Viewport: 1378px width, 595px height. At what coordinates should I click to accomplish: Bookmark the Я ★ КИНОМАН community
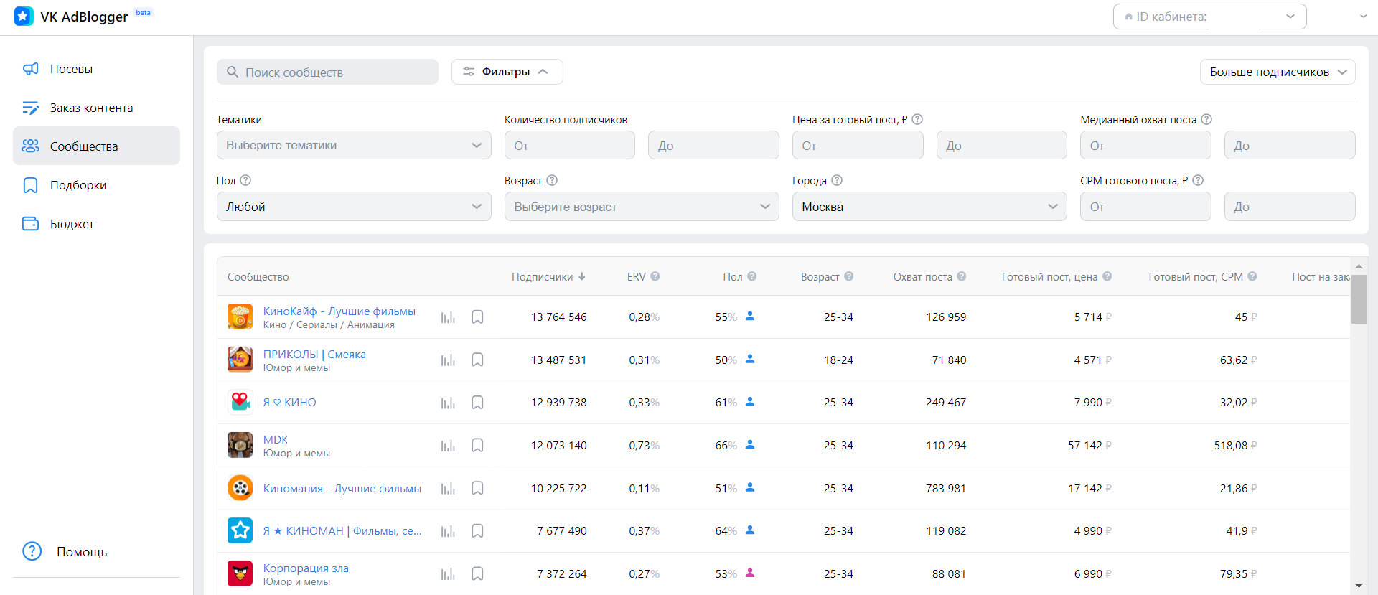click(477, 531)
